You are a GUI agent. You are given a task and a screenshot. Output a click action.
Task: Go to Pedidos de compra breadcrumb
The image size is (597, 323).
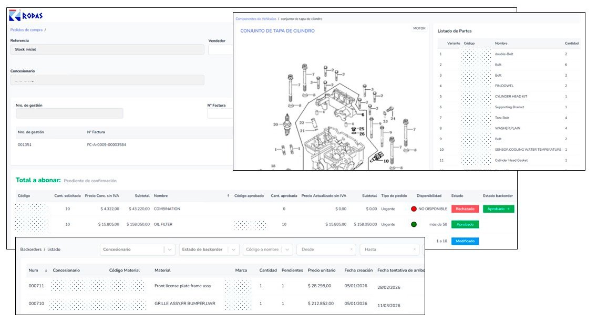coord(26,30)
